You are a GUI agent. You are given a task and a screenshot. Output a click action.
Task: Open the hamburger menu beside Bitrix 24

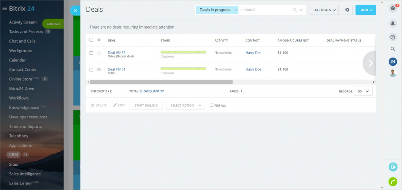pos(4,9)
